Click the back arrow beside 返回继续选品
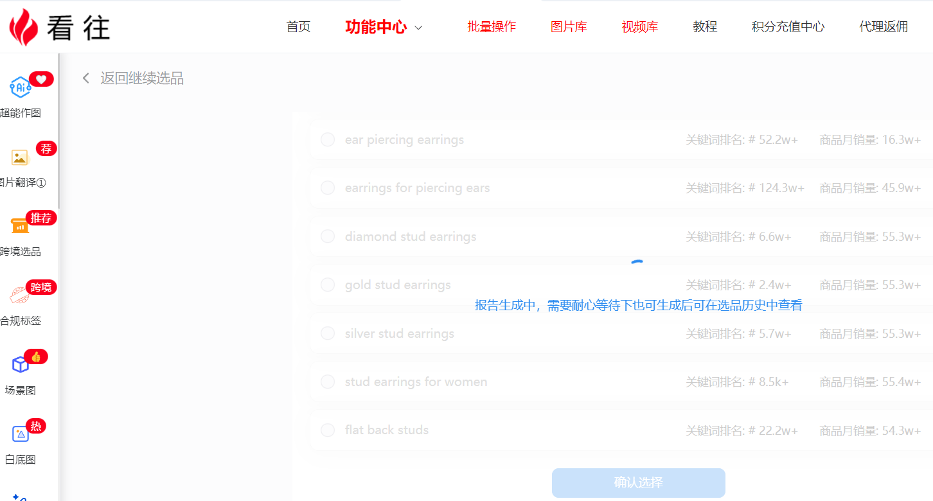 [x=85, y=78]
